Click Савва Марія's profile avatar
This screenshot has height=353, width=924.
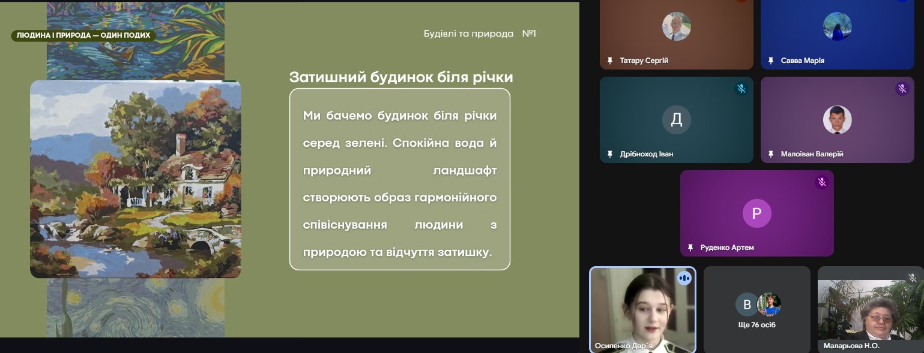tap(837, 26)
